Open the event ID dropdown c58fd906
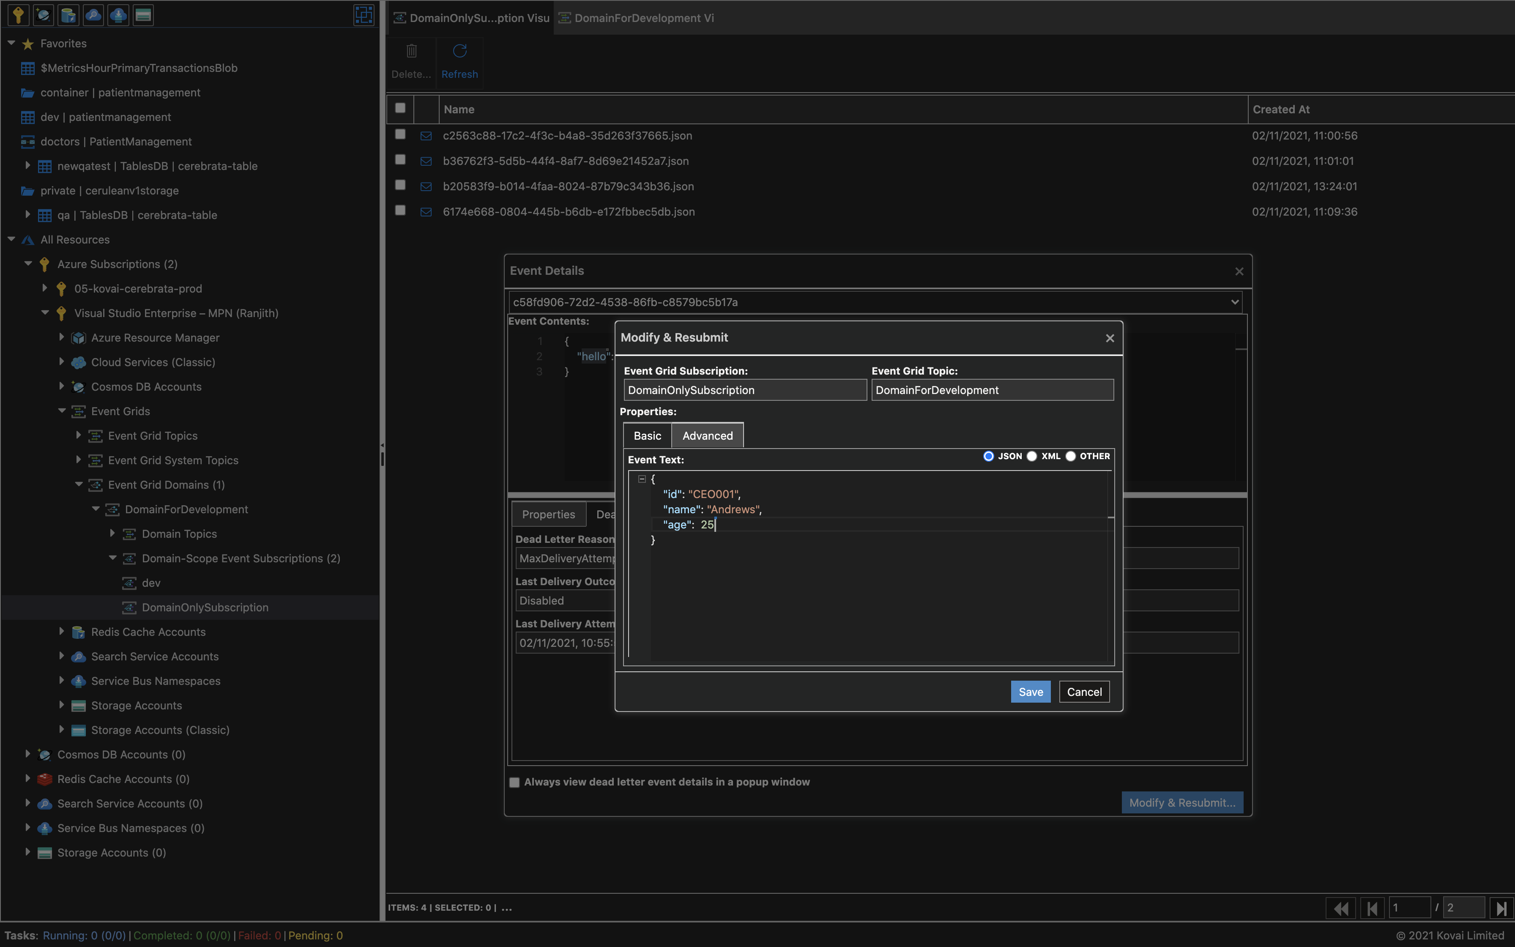 (x=875, y=302)
